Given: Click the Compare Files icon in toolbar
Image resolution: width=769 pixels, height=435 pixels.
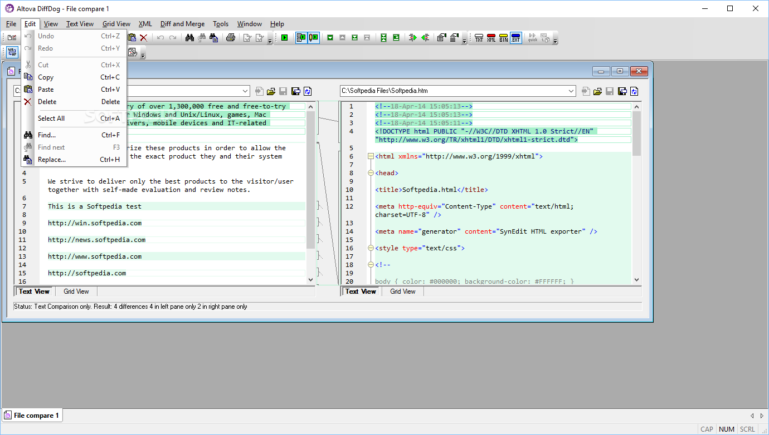Looking at the screenshot, I should (x=12, y=38).
